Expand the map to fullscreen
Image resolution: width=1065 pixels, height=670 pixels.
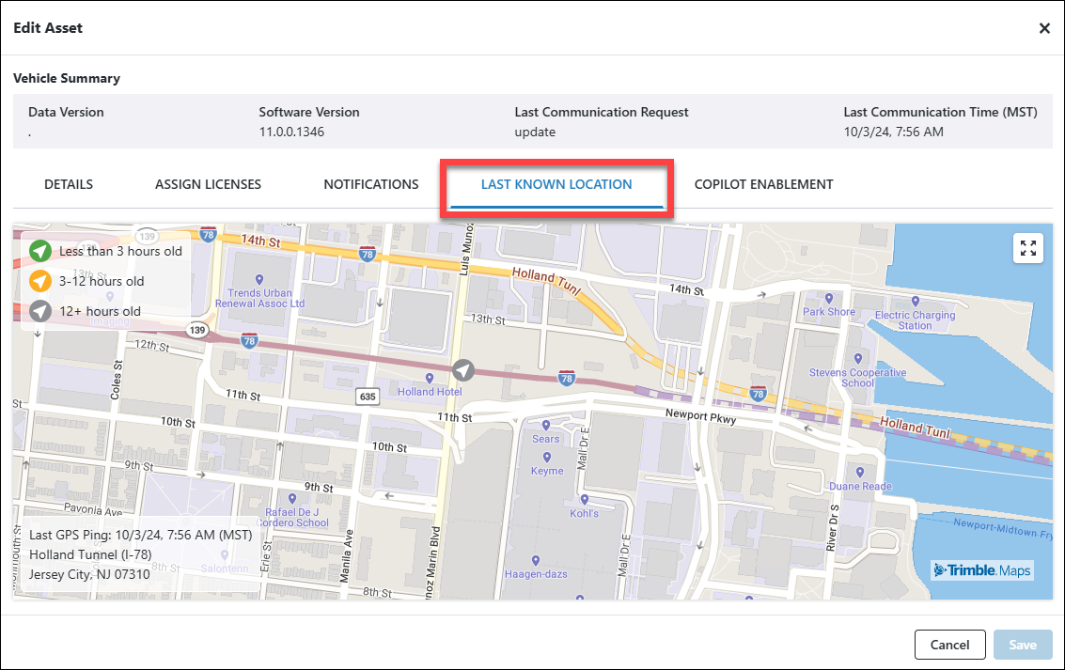point(1028,248)
